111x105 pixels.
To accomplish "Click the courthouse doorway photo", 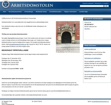I will click(x=68, y=37).
